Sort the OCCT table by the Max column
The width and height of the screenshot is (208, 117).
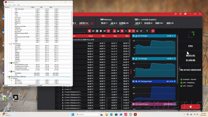pos(127,36)
